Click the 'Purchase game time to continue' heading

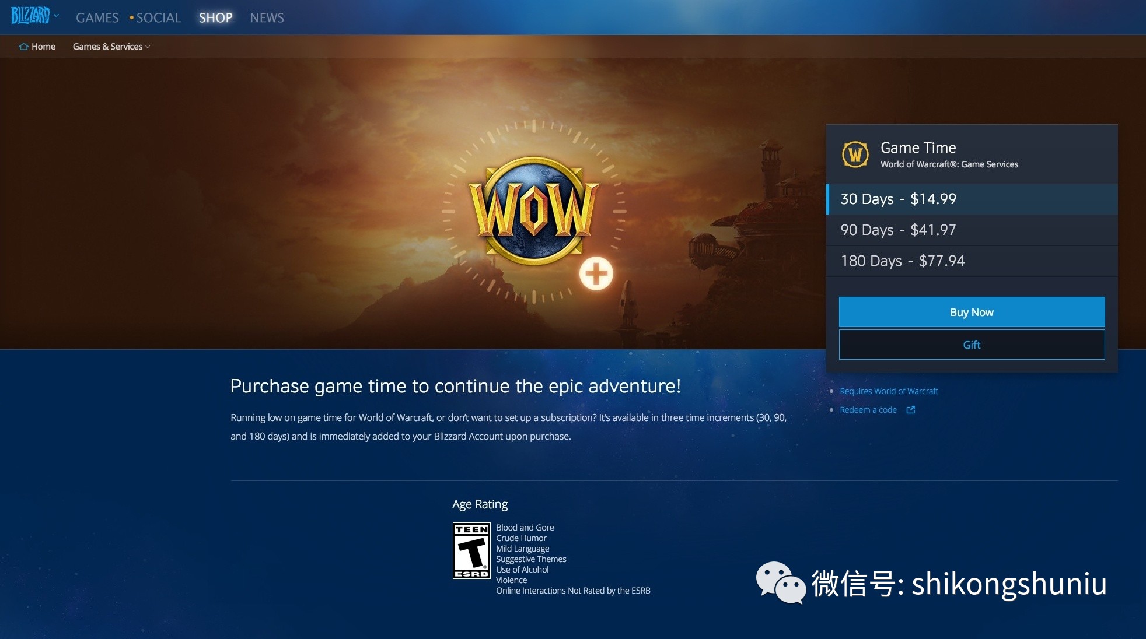[x=456, y=386]
